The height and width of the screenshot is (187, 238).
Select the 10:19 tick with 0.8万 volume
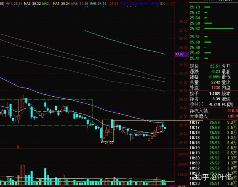(x=214, y=148)
